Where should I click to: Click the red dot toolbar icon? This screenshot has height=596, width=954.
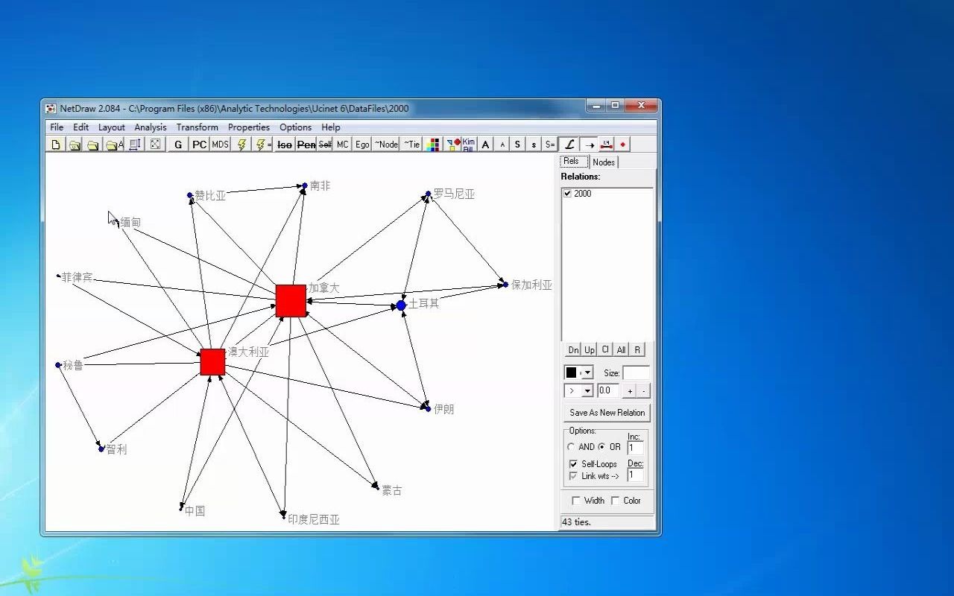[x=623, y=145]
